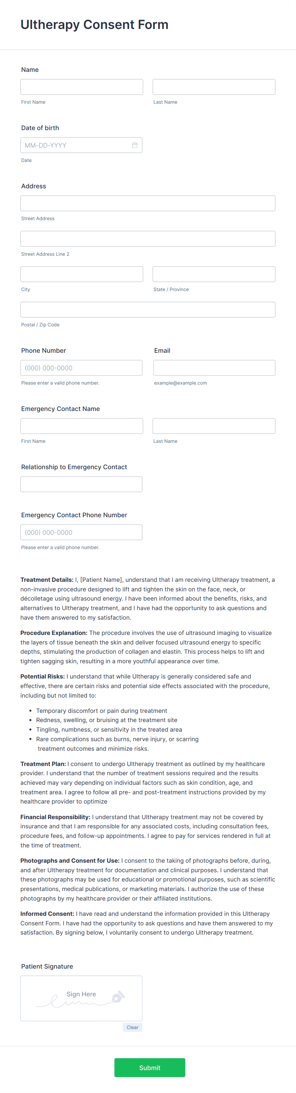
Task: Click the State / Province field
Action: click(x=214, y=274)
